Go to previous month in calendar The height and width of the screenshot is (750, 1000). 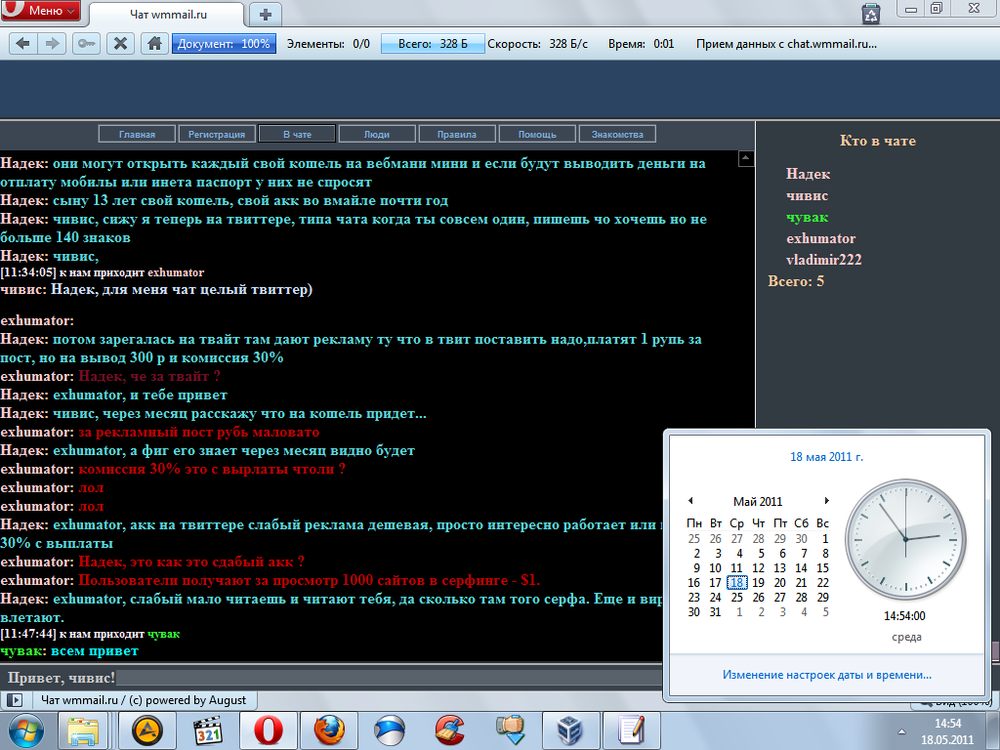(690, 501)
